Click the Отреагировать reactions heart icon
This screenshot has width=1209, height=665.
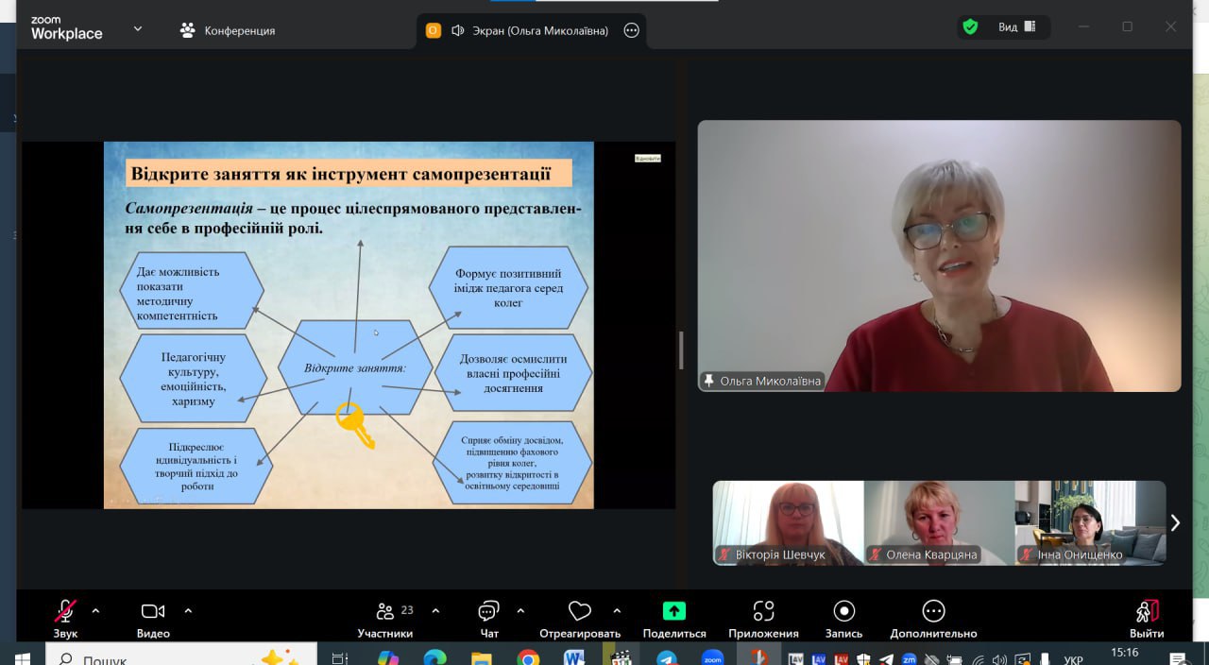coord(579,612)
